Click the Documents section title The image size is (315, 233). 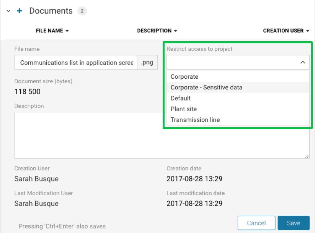point(51,11)
